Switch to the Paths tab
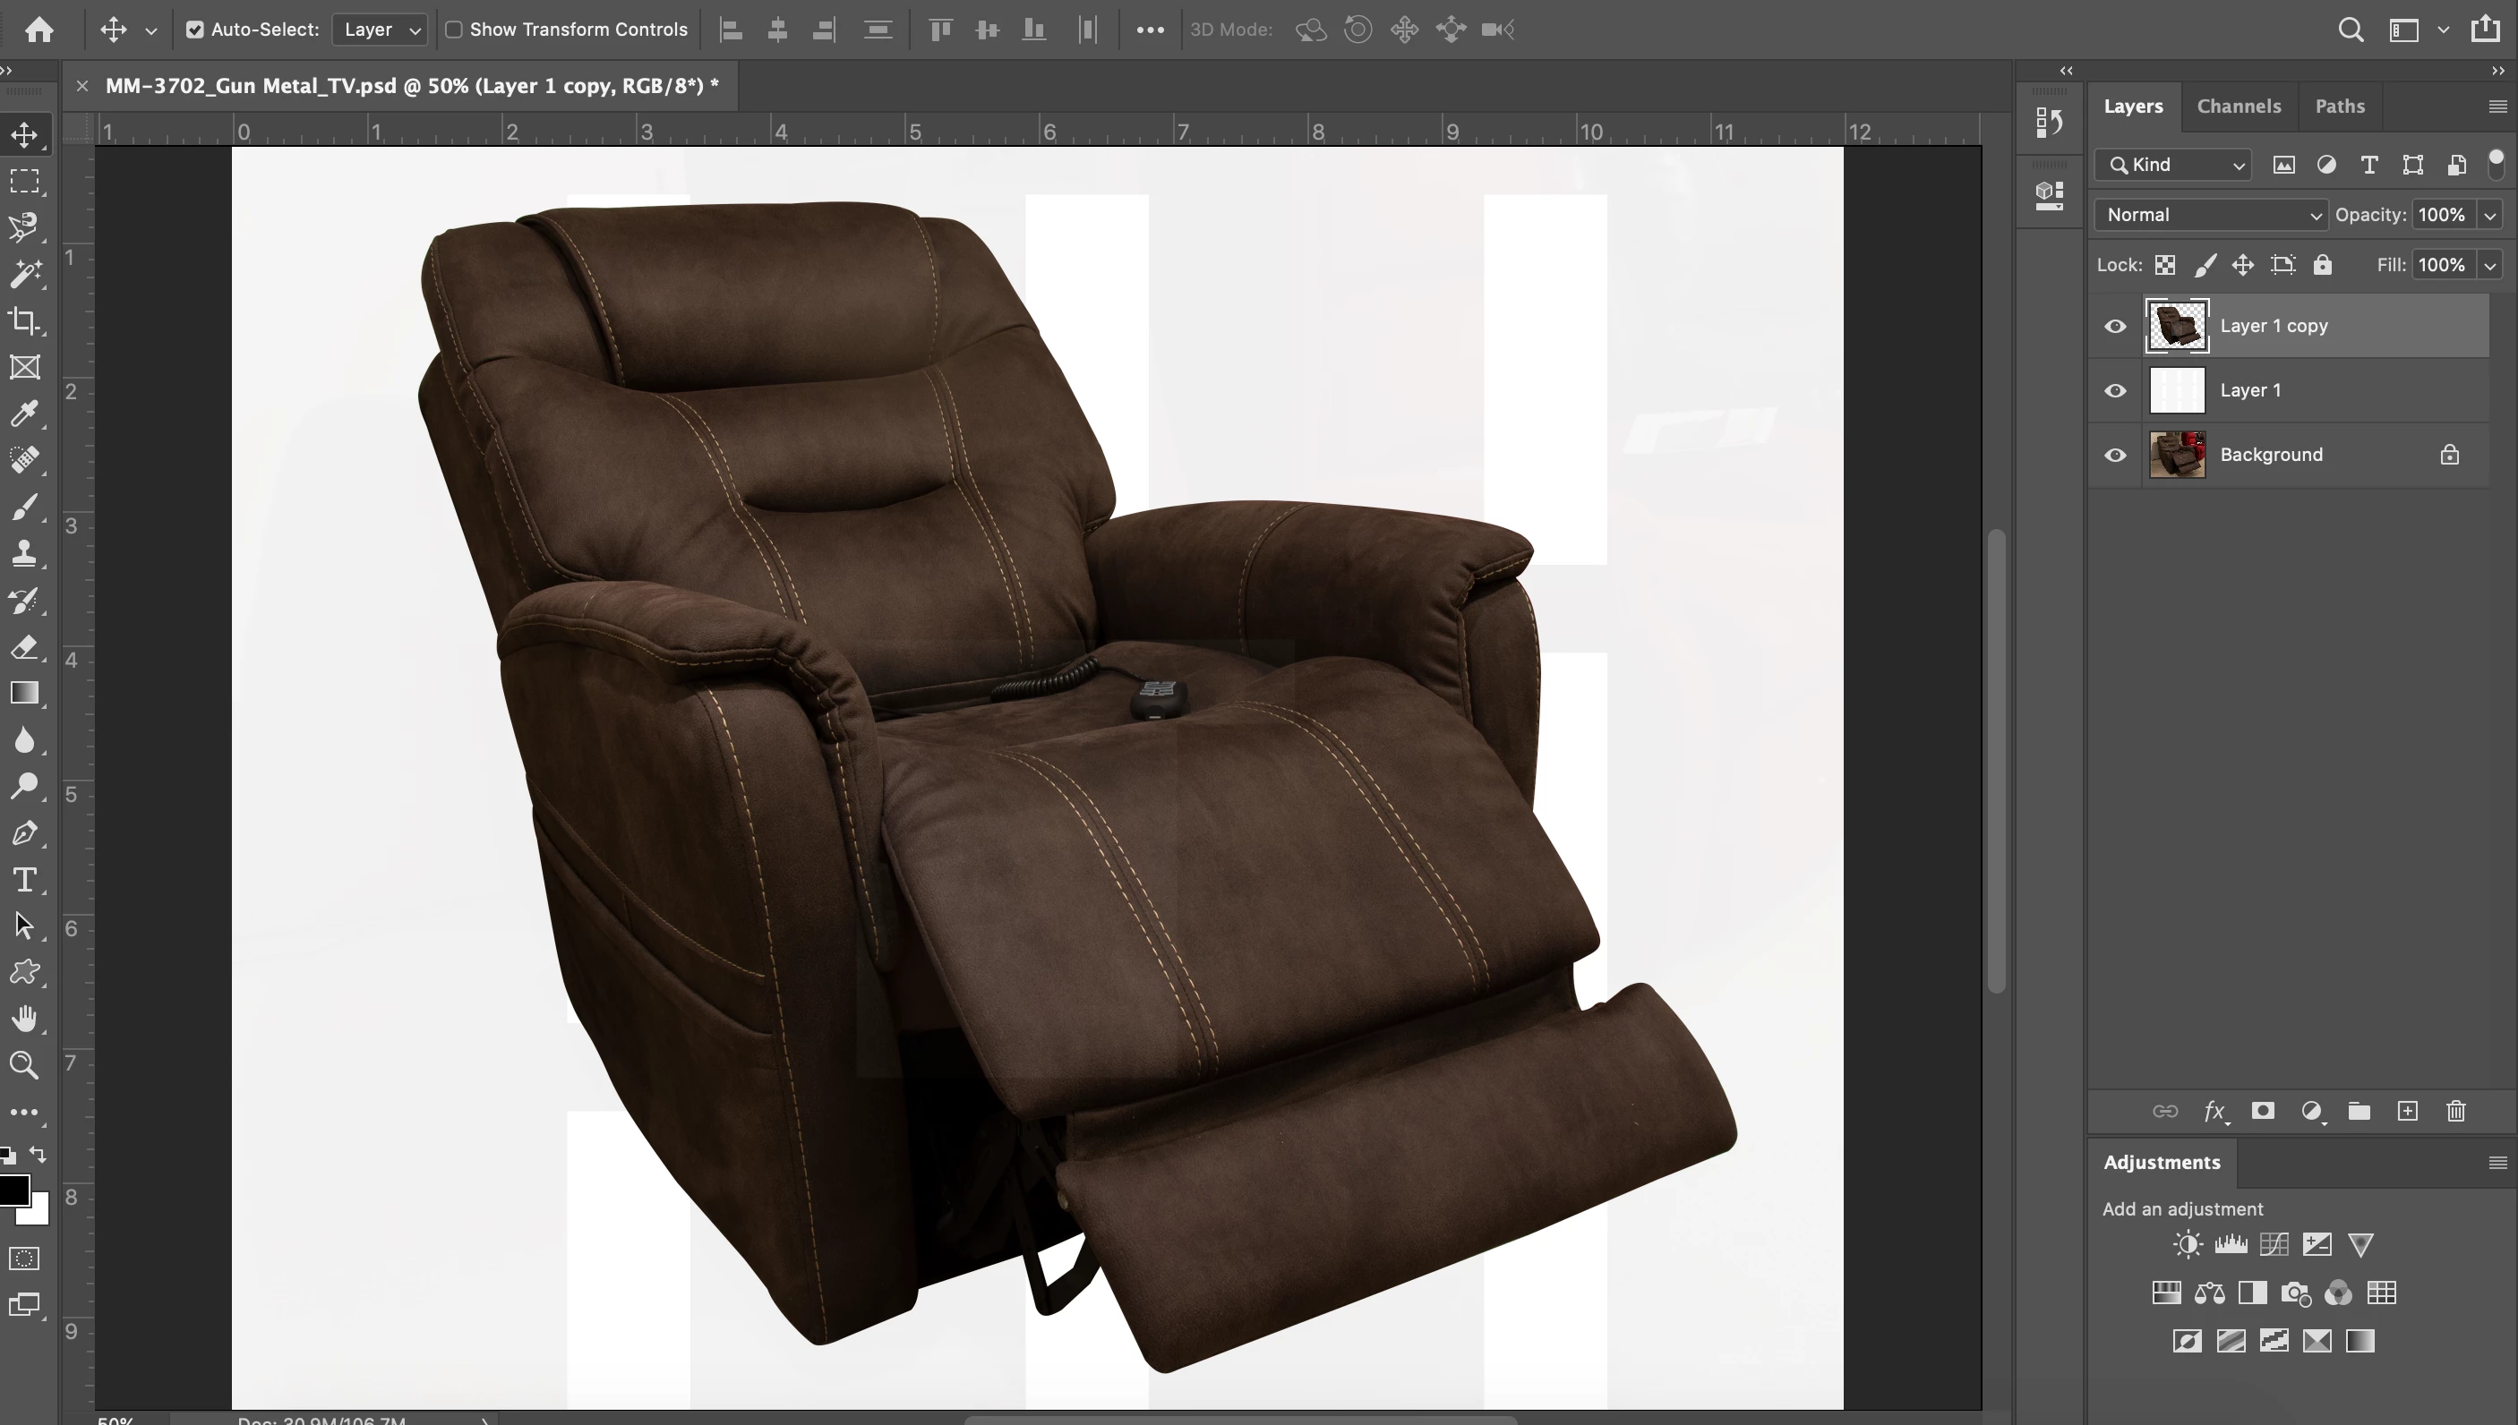The image size is (2518, 1425). pos(2339,106)
